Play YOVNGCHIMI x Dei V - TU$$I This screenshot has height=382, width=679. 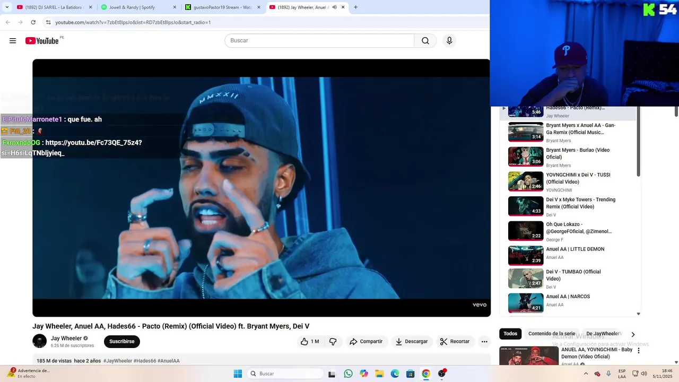(x=568, y=182)
